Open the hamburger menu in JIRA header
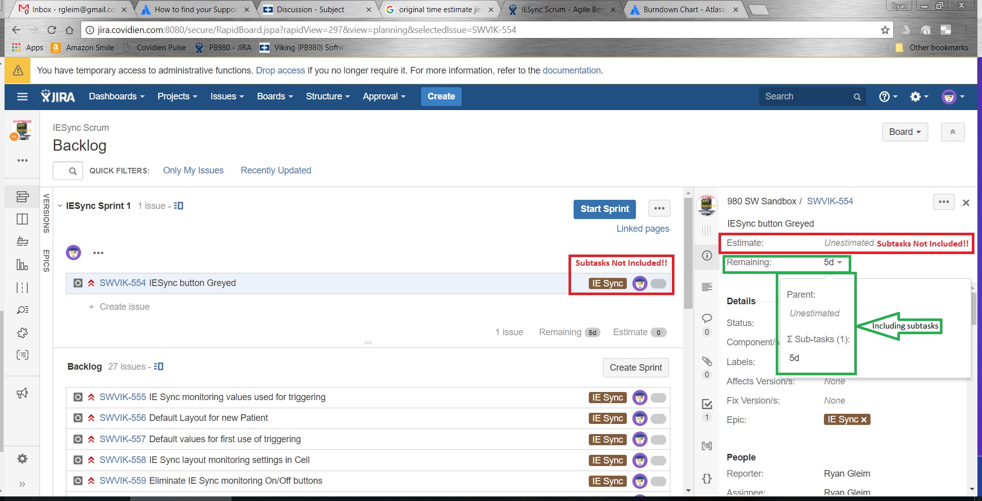This screenshot has width=982, height=501. point(22,96)
